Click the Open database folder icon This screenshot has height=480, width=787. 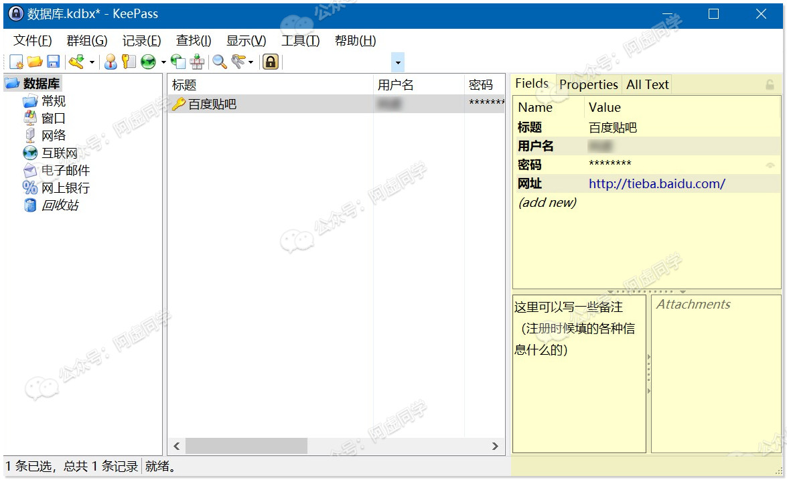tap(35, 62)
